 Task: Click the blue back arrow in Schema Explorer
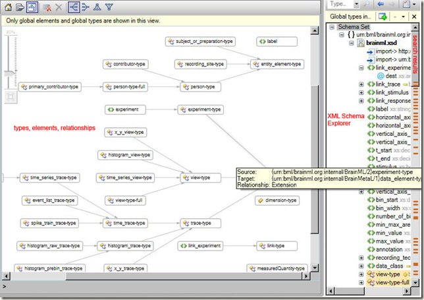point(382,4)
